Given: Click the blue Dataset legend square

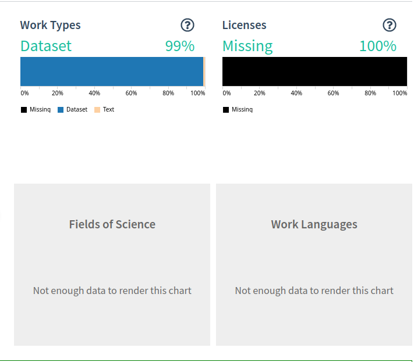Looking at the screenshot, I should (x=61, y=109).
